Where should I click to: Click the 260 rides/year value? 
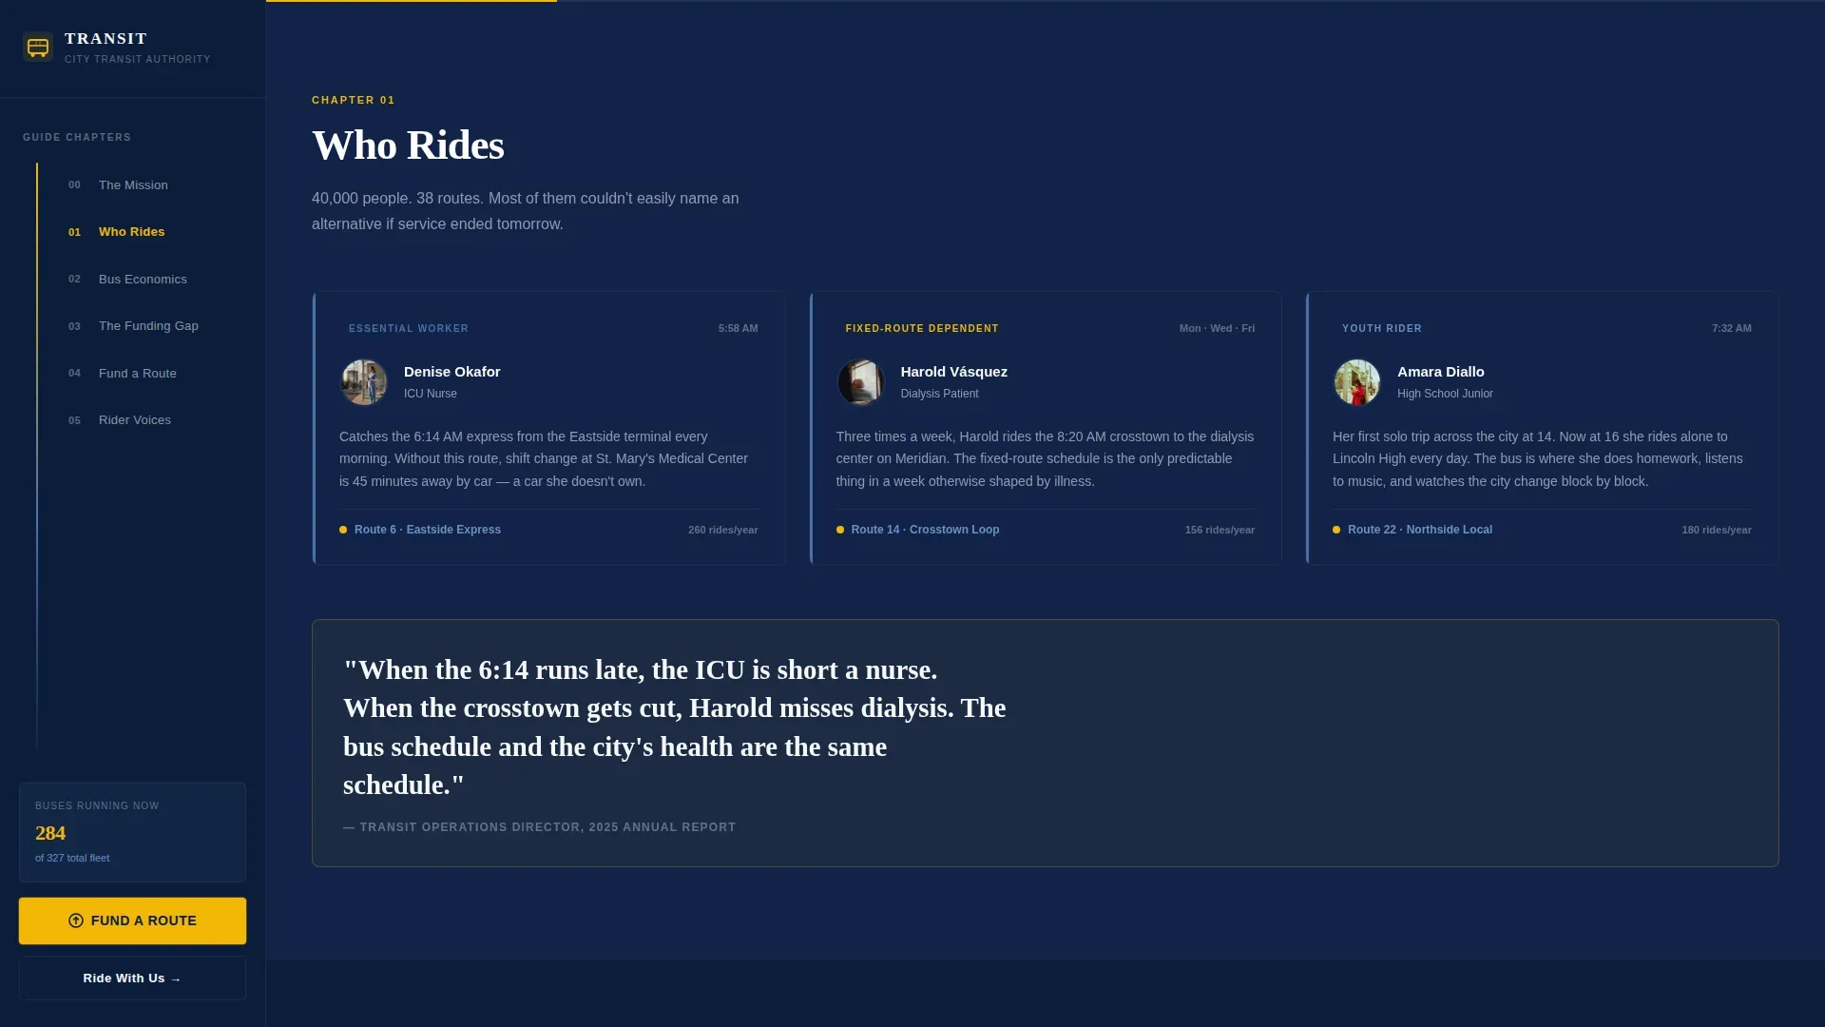coord(723,531)
